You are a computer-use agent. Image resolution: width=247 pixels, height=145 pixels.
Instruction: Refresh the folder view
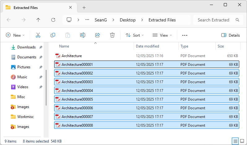pos(53,20)
